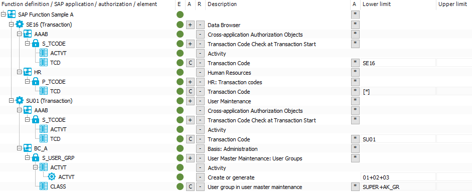
Task: Collapse the SU01 (Transaction) tree node
Action: [12, 101]
